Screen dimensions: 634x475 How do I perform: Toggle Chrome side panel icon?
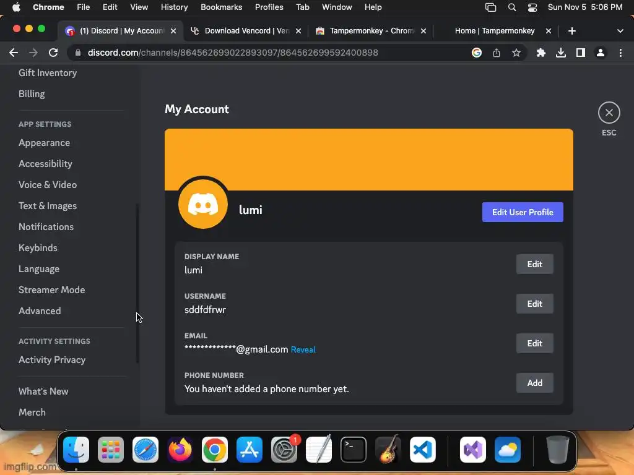point(580,53)
